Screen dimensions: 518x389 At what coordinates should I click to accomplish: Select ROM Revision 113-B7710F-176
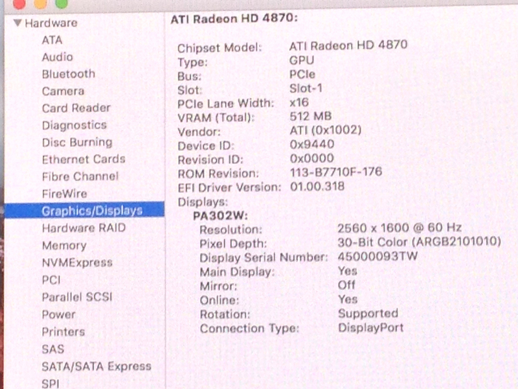[336, 172]
